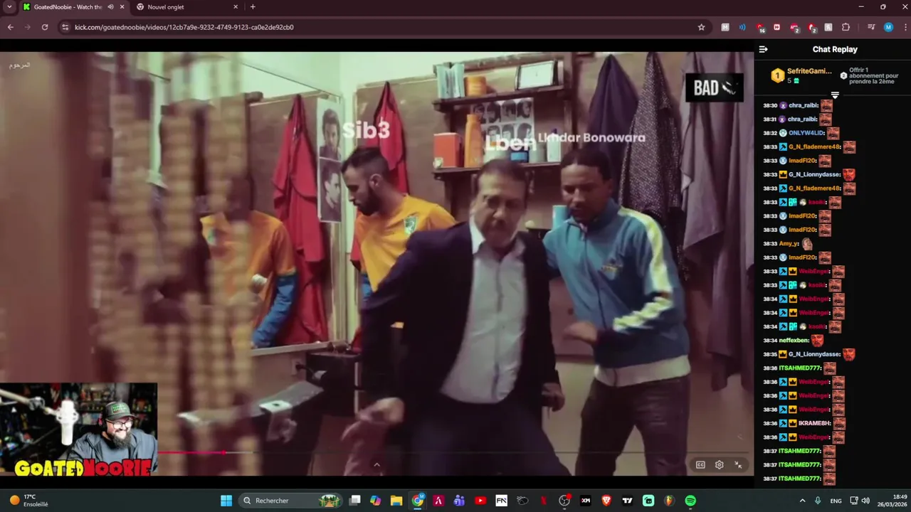Image resolution: width=911 pixels, height=512 pixels.
Task: Launch Copilot from the taskbar
Action: pyautogui.click(x=376, y=501)
